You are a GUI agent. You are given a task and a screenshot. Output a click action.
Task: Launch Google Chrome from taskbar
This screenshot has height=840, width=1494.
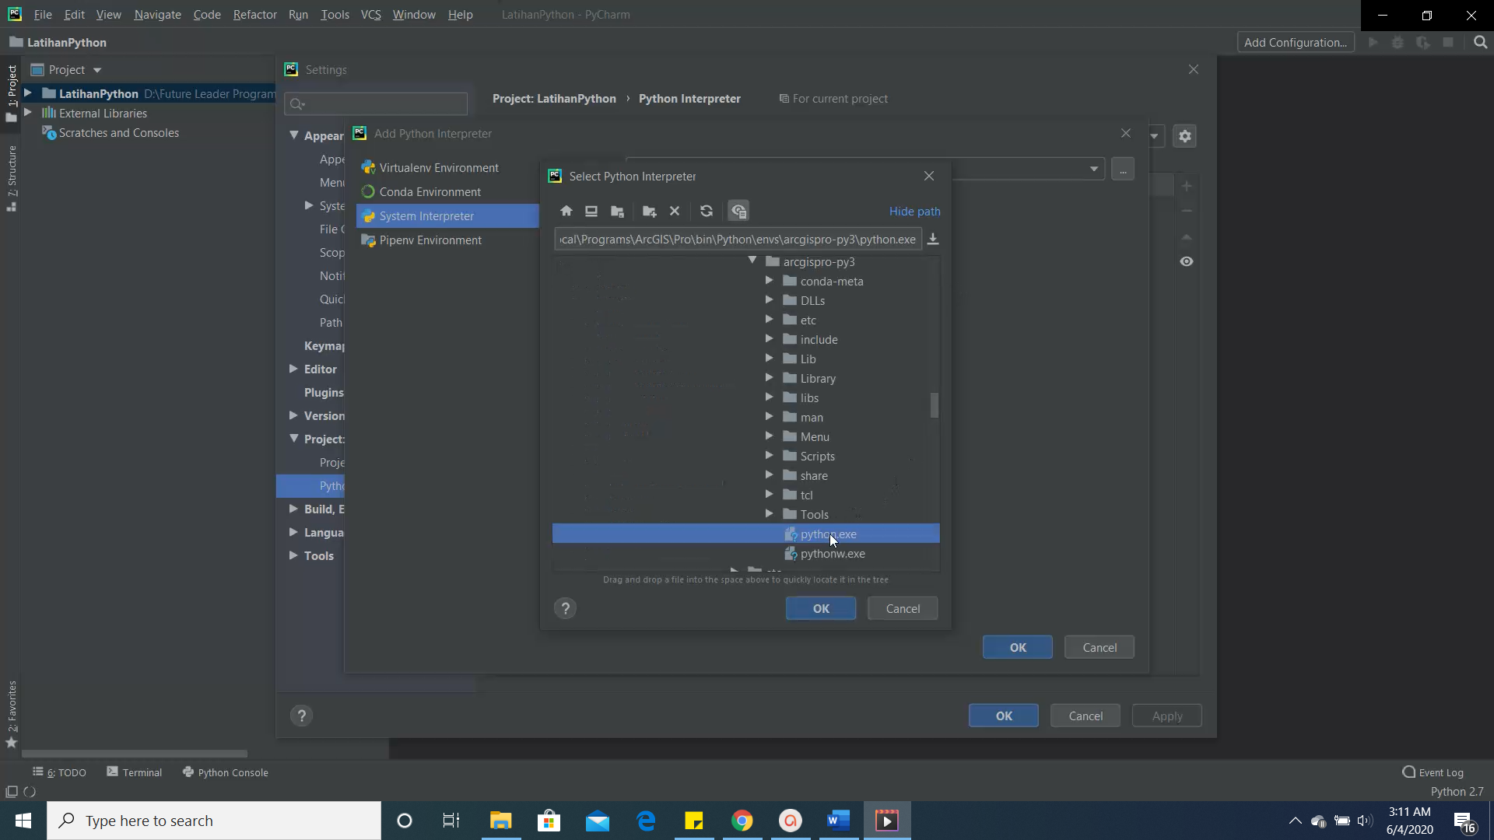(742, 821)
